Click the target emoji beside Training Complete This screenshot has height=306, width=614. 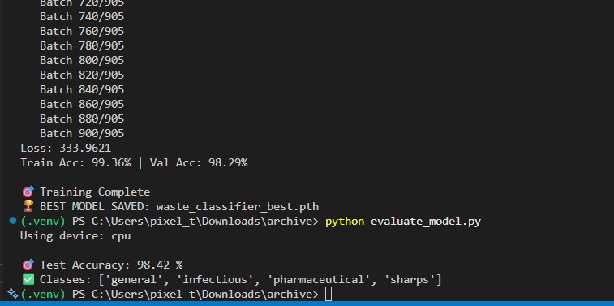click(x=28, y=192)
